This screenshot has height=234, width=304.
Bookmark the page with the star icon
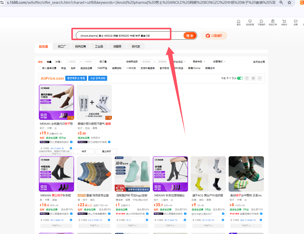click(289, 3)
